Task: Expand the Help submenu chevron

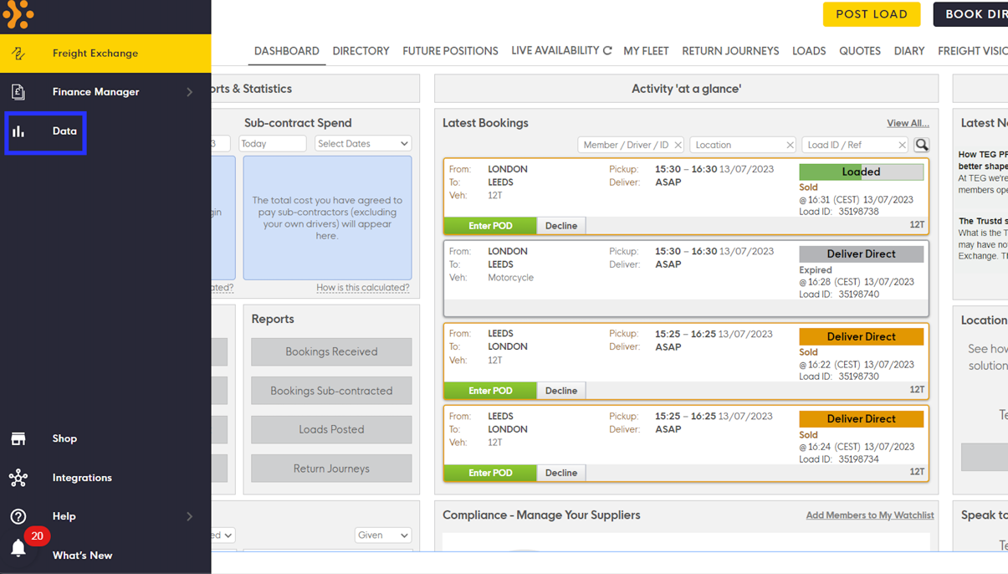Action: pos(190,516)
